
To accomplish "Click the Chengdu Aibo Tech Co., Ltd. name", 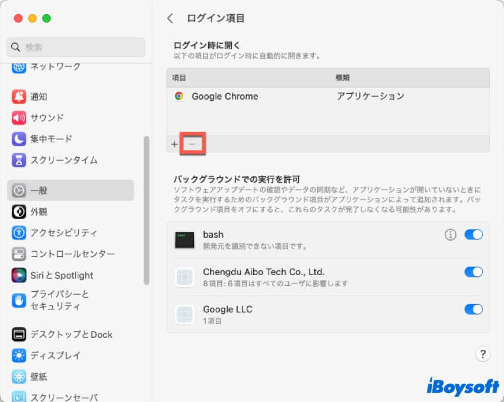I will [x=264, y=272].
